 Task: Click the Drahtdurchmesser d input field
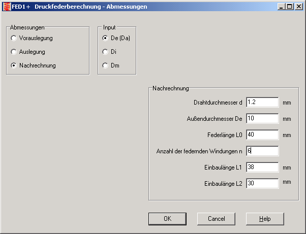tap(262, 102)
